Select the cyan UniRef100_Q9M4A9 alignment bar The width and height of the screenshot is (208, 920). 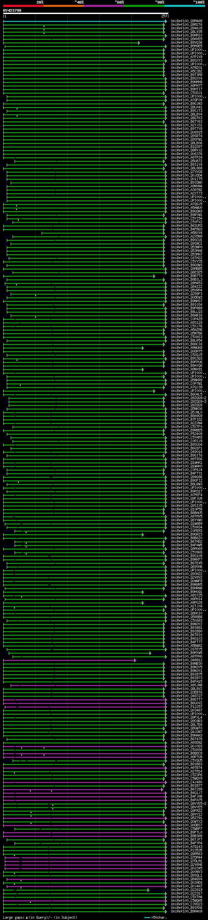(85, 22)
